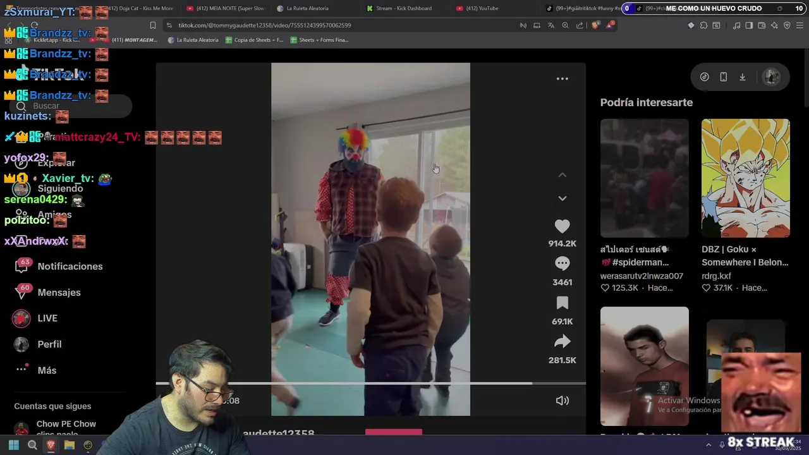Bookmark this page with the bookmark icon
The height and width of the screenshot is (455, 809).
point(152,25)
